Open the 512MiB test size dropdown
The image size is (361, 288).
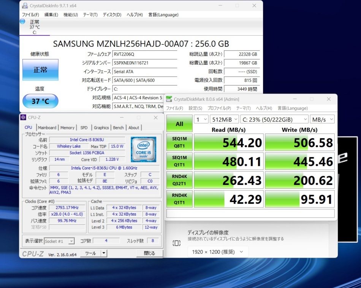click(224, 119)
